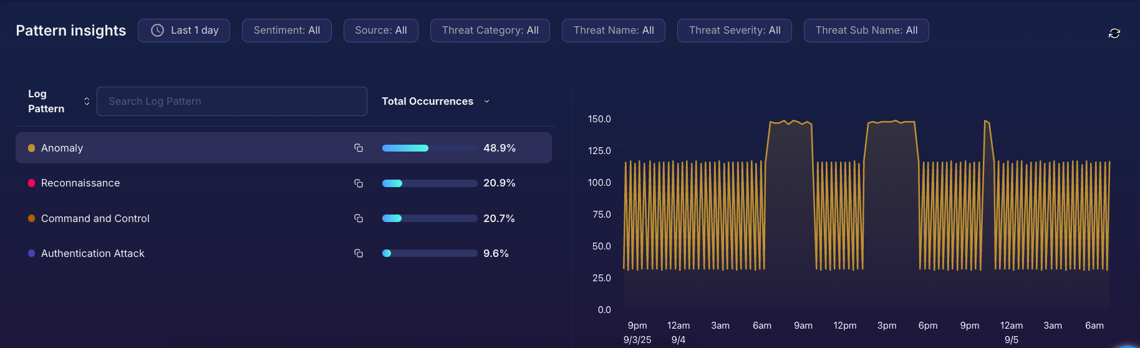Click the Authentication Attack purple color dot
The width and height of the screenshot is (1140, 348).
click(31, 253)
